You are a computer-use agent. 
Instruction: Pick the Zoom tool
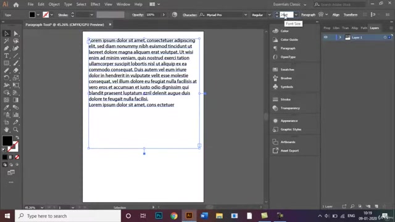pyautogui.click(x=15, y=129)
